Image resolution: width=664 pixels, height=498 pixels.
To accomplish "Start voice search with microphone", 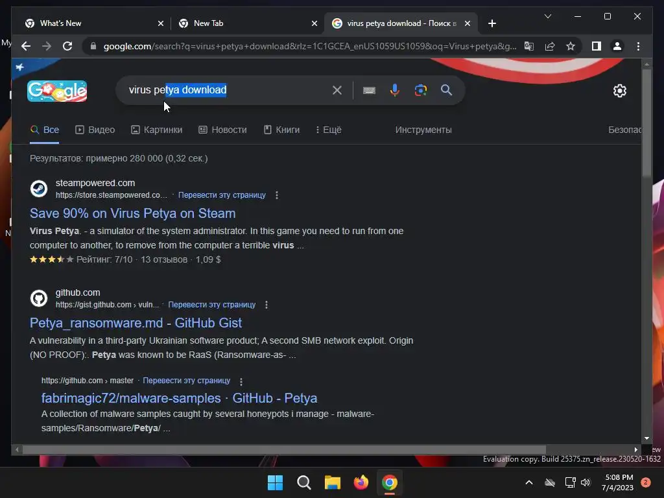I will click(x=395, y=90).
